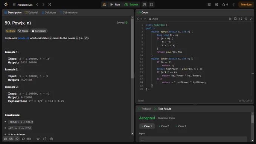Click the 'Constraints:' heading
The image size is (256, 144).
12,115
